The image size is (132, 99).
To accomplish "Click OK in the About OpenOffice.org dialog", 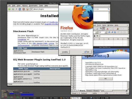I will pos(106,79).
